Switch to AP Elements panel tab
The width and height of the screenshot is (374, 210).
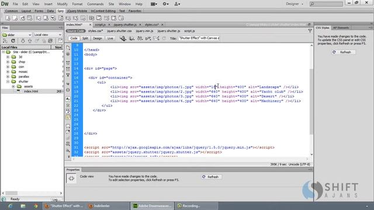pos(341,28)
